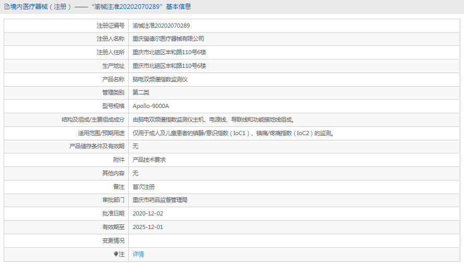Click the 产品名称 label
This screenshot has width=464, height=264.
pos(113,79)
